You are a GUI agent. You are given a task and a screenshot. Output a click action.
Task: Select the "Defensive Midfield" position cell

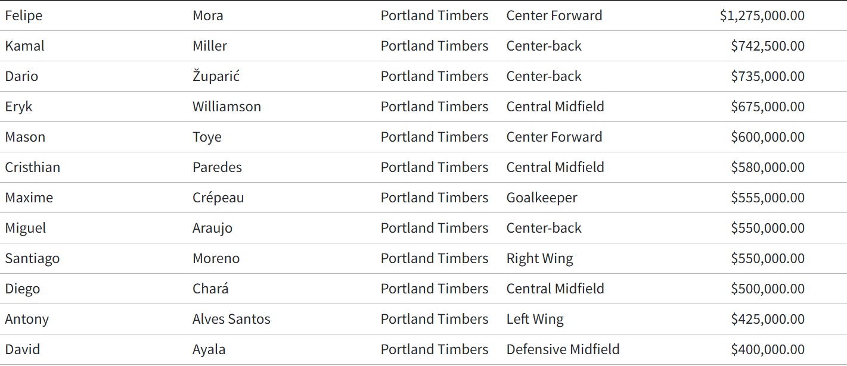(x=563, y=349)
